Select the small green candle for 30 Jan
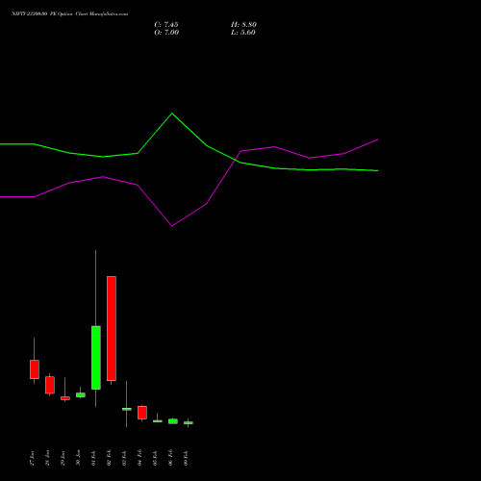The height and width of the screenshot is (481, 481). click(81, 395)
